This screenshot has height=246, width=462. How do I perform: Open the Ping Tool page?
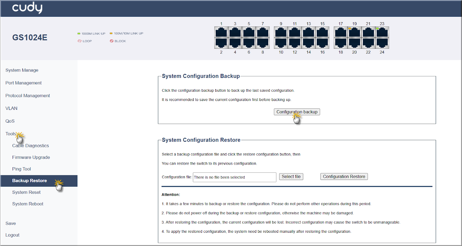click(22, 169)
